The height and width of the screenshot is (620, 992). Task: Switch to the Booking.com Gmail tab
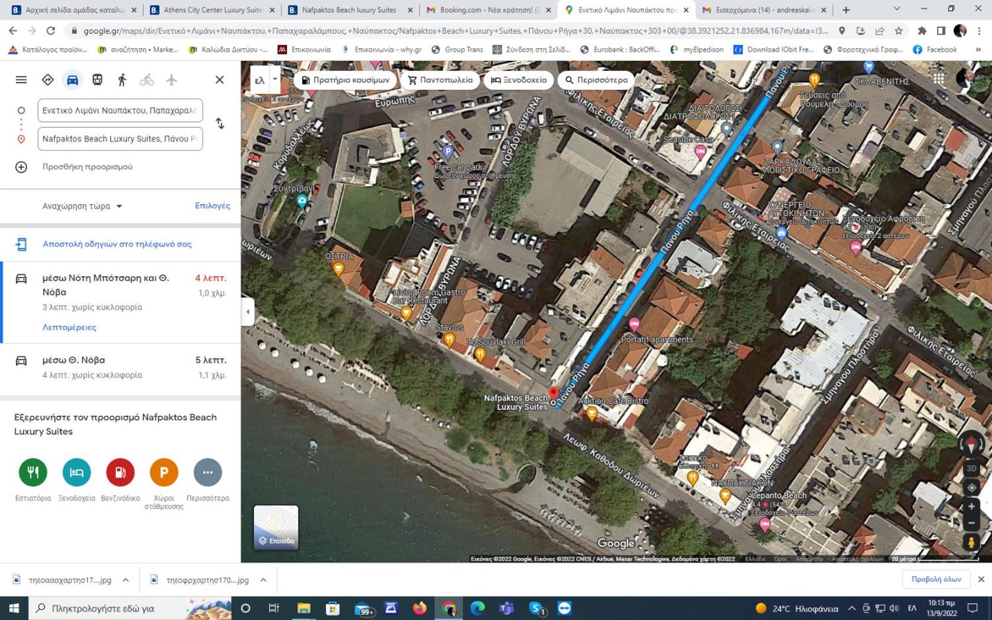coord(489,10)
